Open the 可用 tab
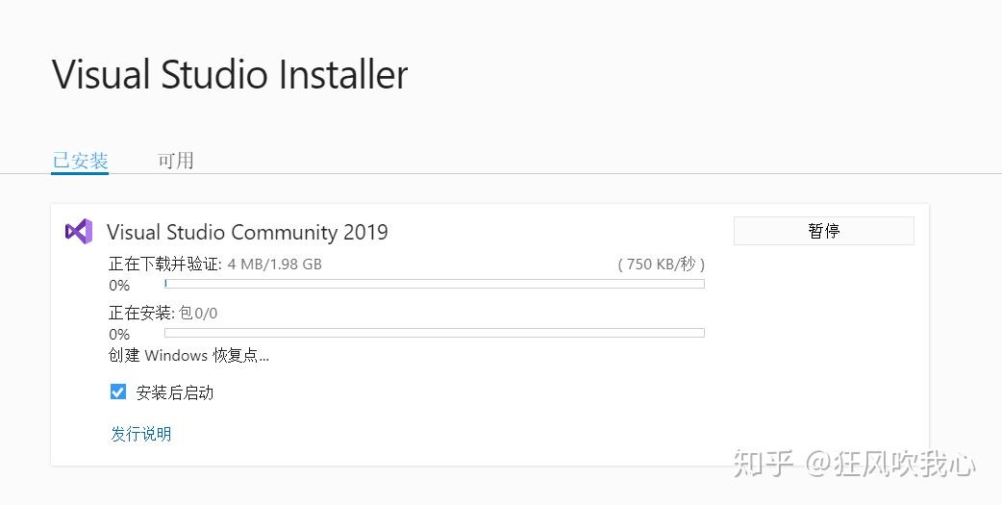The height and width of the screenshot is (505, 1002). click(x=176, y=161)
